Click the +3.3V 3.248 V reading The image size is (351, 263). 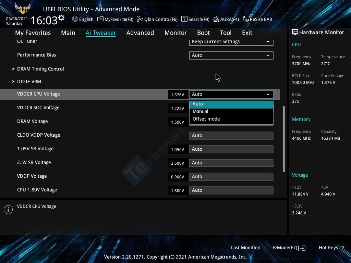click(299, 213)
